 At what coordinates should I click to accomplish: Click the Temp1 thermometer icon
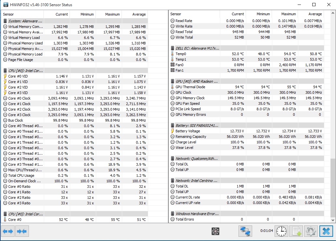[x=173, y=59]
